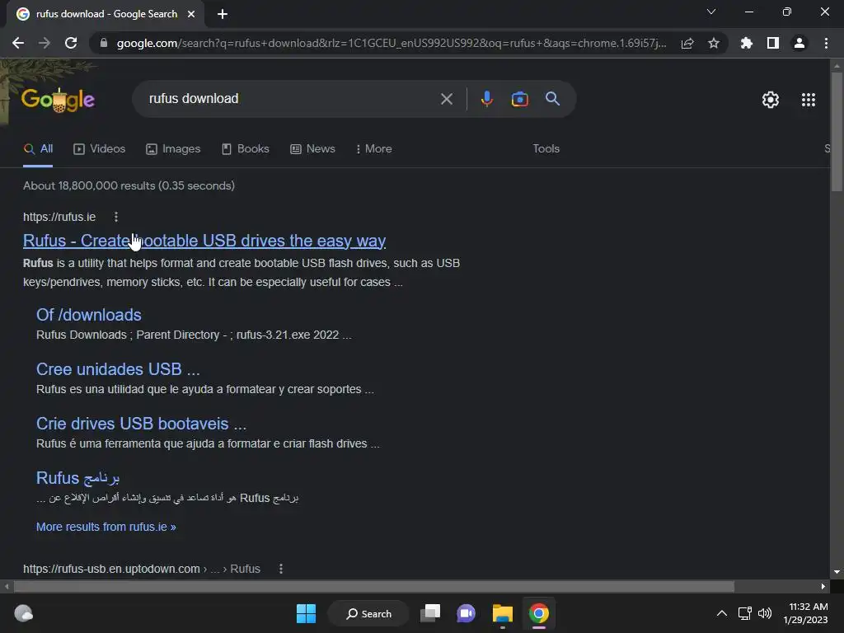The height and width of the screenshot is (633, 844).
Task: Go back to the previous page
Action: point(18,43)
